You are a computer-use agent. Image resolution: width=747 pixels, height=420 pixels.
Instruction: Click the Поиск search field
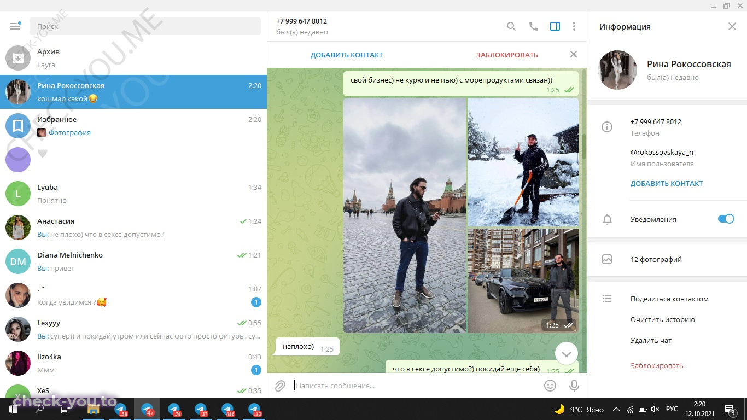point(145,26)
